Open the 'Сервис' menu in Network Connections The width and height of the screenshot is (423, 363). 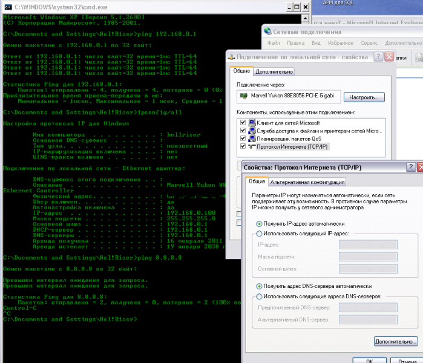point(369,43)
